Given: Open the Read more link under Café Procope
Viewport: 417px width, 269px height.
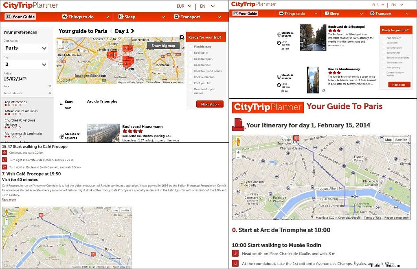Looking at the screenshot, I should point(9,200).
